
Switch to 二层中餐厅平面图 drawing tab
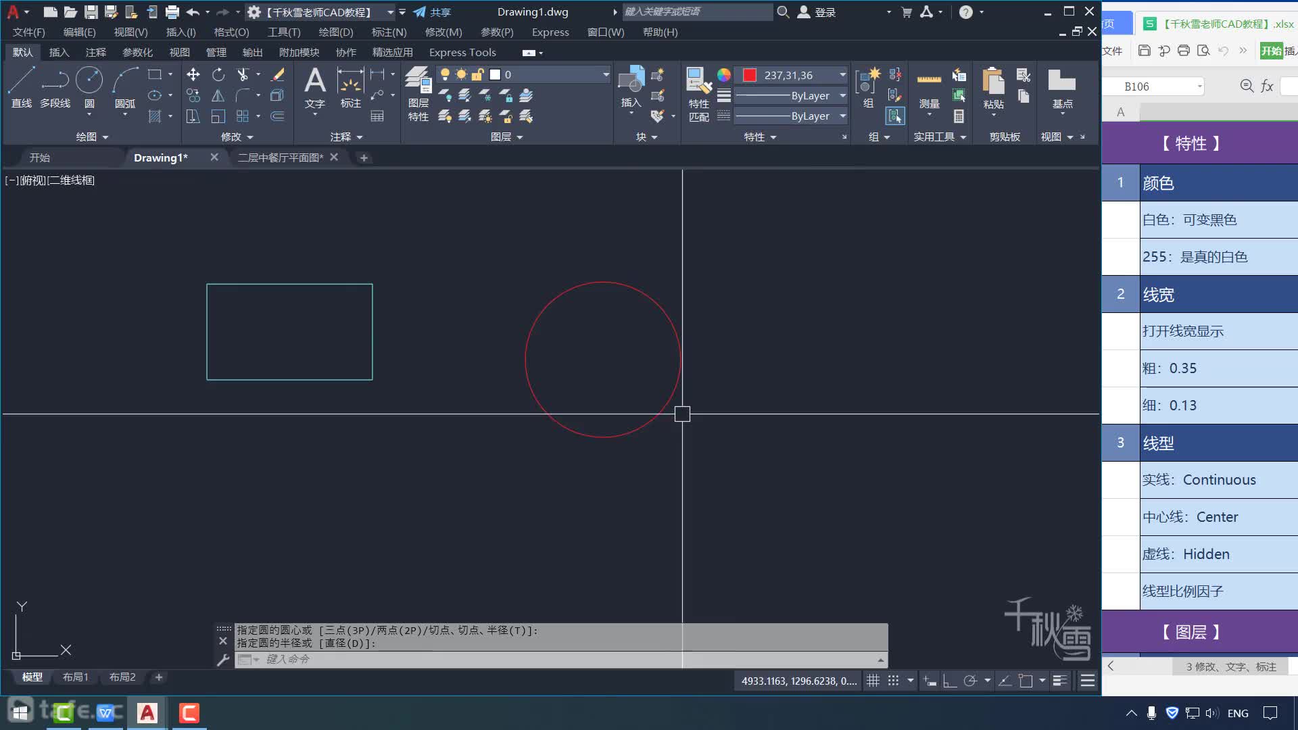pyautogui.click(x=280, y=157)
